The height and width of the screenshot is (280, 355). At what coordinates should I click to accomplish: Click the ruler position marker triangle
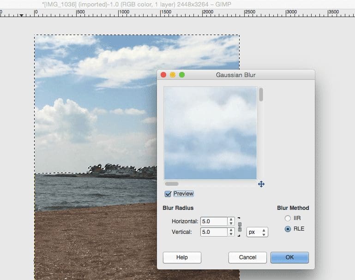[x=21, y=15]
